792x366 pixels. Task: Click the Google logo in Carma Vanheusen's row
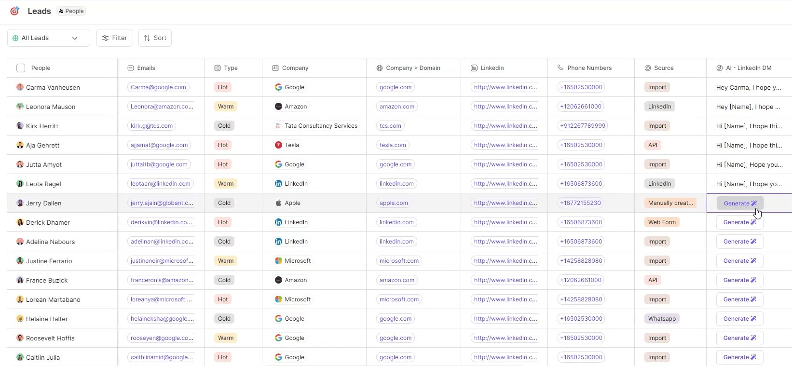[278, 87]
